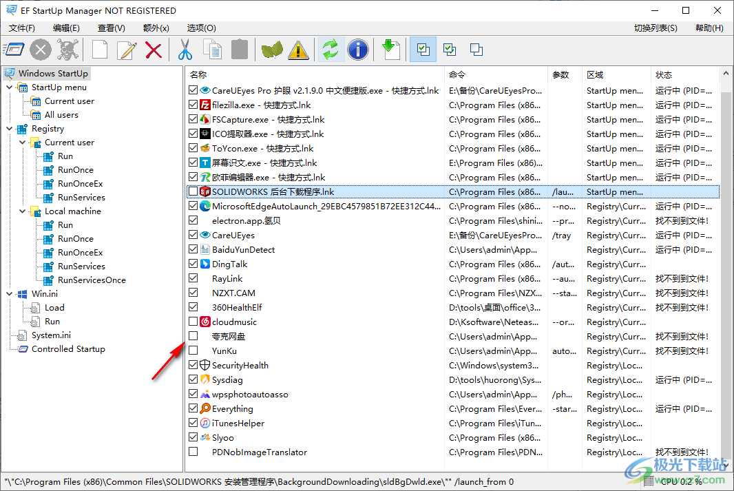Viewport: 734px width, 491px height.
Task: Check the YunKu checkbox
Action: pos(193,350)
